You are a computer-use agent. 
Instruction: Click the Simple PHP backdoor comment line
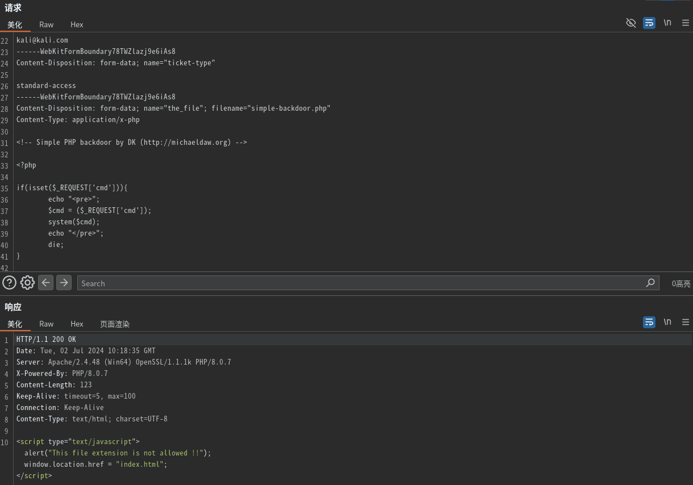pyautogui.click(x=132, y=143)
